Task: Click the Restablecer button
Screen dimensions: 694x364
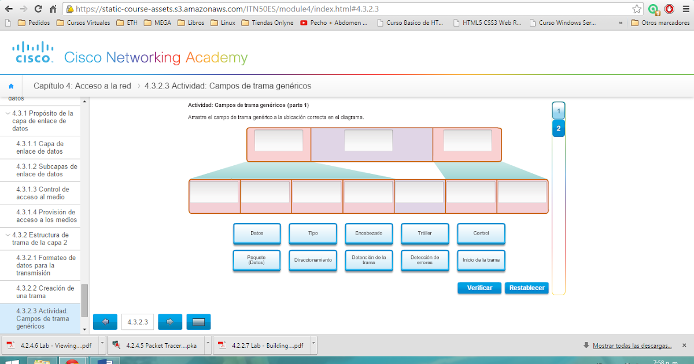Action: tap(526, 287)
